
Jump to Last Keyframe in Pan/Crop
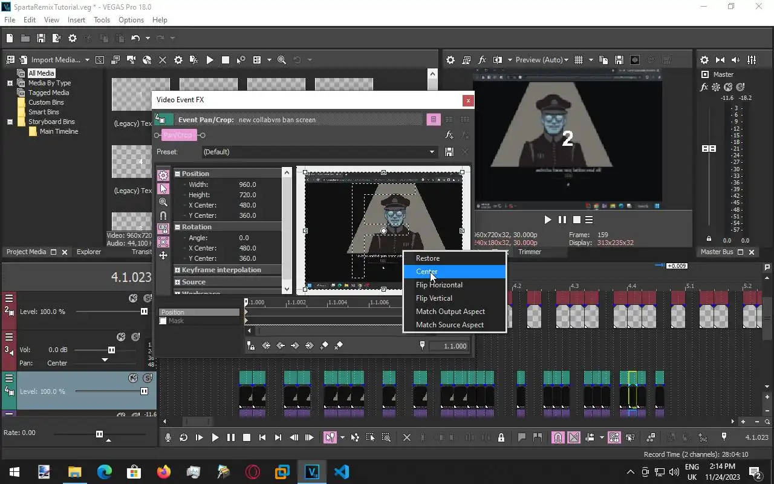(310, 345)
